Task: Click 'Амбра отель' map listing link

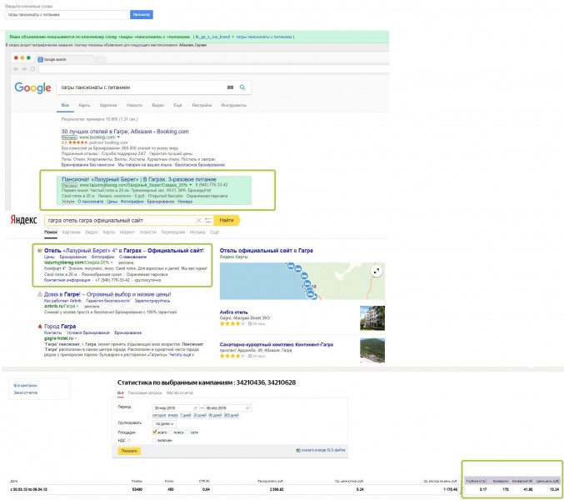Action: pyautogui.click(x=233, y=312)
